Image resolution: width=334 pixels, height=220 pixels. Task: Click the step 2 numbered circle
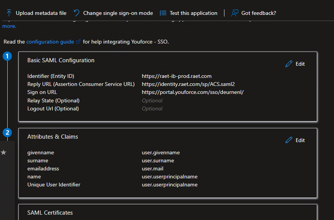[7, 133]
